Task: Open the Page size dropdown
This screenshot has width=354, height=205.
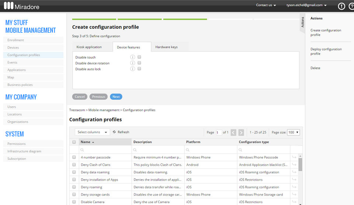Action: (x=294, y=132)
